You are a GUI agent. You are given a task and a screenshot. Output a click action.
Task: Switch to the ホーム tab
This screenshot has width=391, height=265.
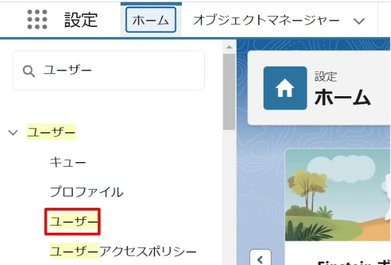tap(151, 20)
